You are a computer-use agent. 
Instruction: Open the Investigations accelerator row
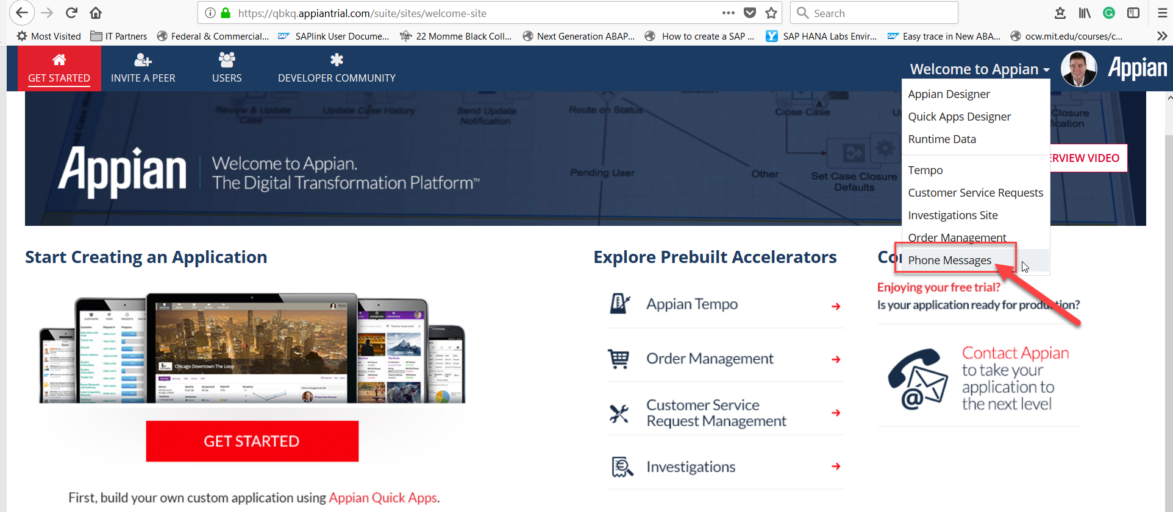pos(726,466)
